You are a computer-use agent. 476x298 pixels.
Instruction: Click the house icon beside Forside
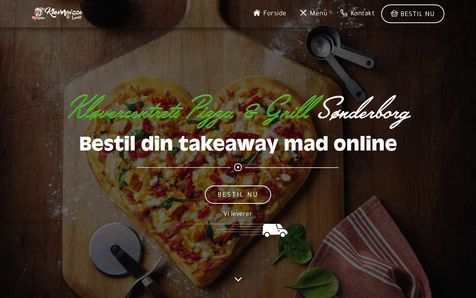(x=257, y=13)
